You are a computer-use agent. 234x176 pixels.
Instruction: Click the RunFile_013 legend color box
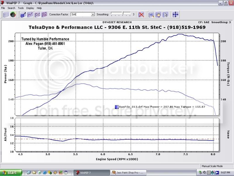point(117,107)
